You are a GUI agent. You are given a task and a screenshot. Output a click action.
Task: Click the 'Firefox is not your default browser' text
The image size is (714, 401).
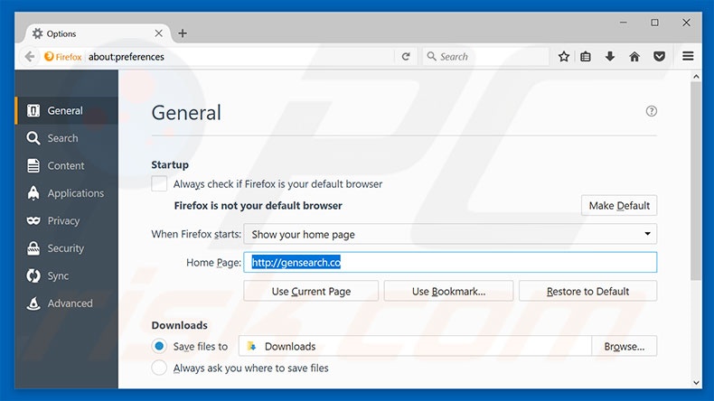pyautogui.click(x=258, y=206)
